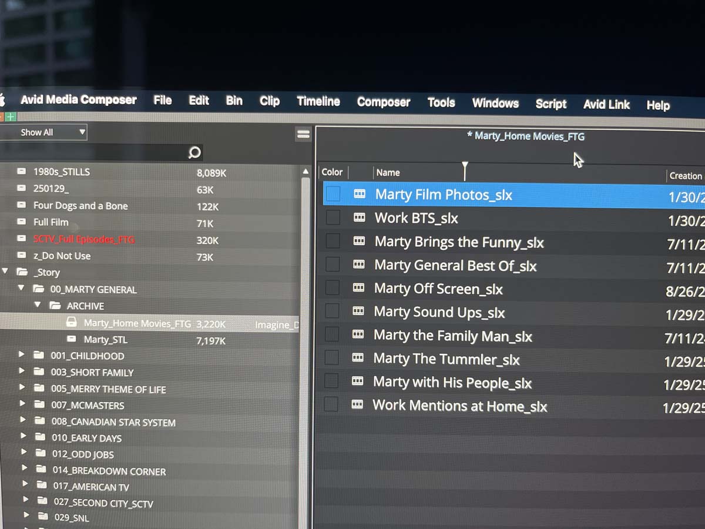Click color box for Work BTS_slx
Image resolution: width=705 pixels, height=529 pixels.
pyautogui.click(x=333, y=217)
